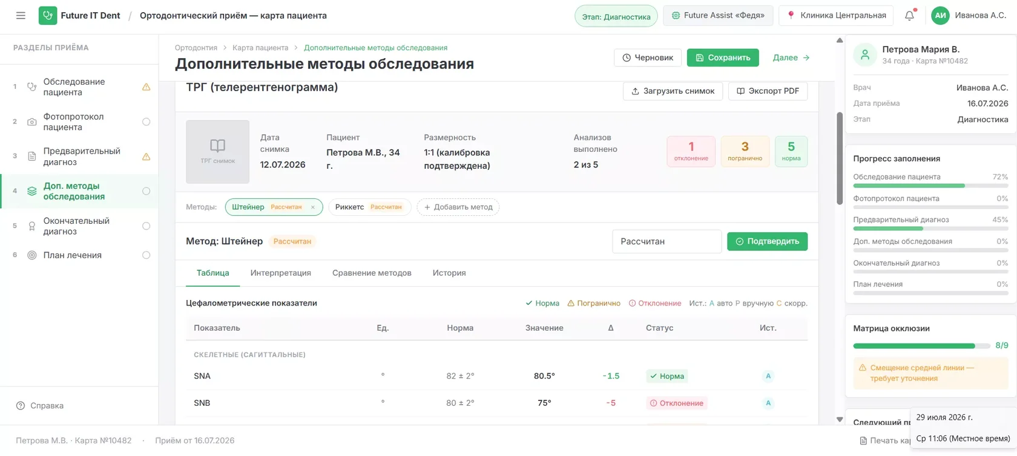Click the Этап: Диагностика badge
Viewport: 1017px width, 456px height.
pyautogui.click(x=616, y=16)
